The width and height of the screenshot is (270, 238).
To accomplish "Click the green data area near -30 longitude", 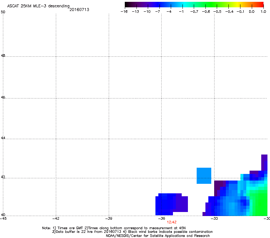I will (259, 203).
